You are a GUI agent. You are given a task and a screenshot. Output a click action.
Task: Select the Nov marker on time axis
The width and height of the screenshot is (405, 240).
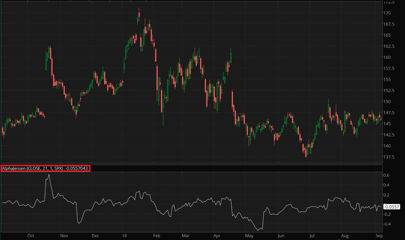click(63, 235)
